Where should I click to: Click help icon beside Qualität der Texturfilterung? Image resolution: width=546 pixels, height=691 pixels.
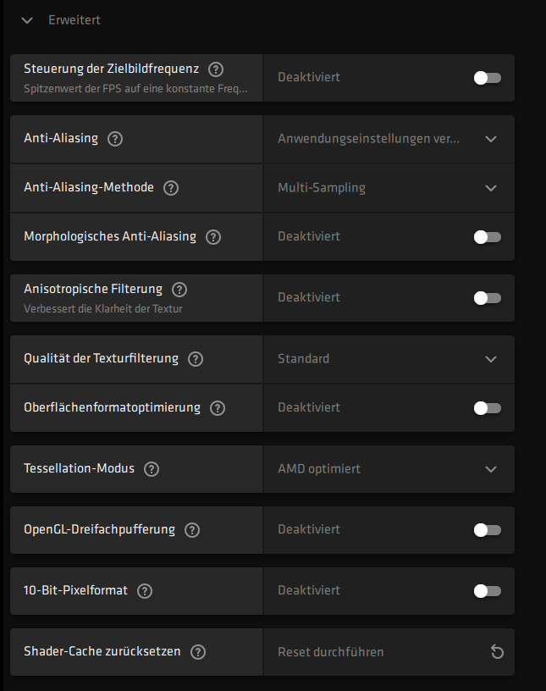point(196,359)
